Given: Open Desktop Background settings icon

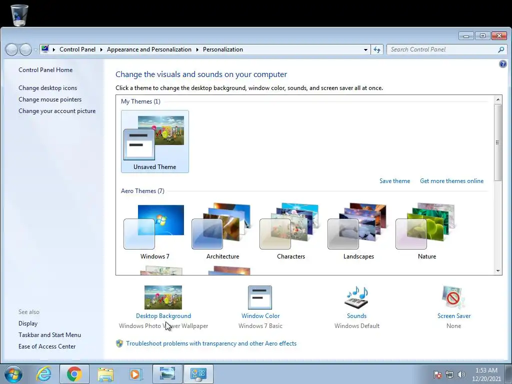Looking at the screenshot, I should pyautogui.click(x=163, y=297).
